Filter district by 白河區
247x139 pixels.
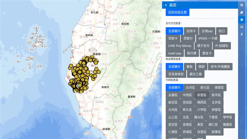tap(190, 88)
